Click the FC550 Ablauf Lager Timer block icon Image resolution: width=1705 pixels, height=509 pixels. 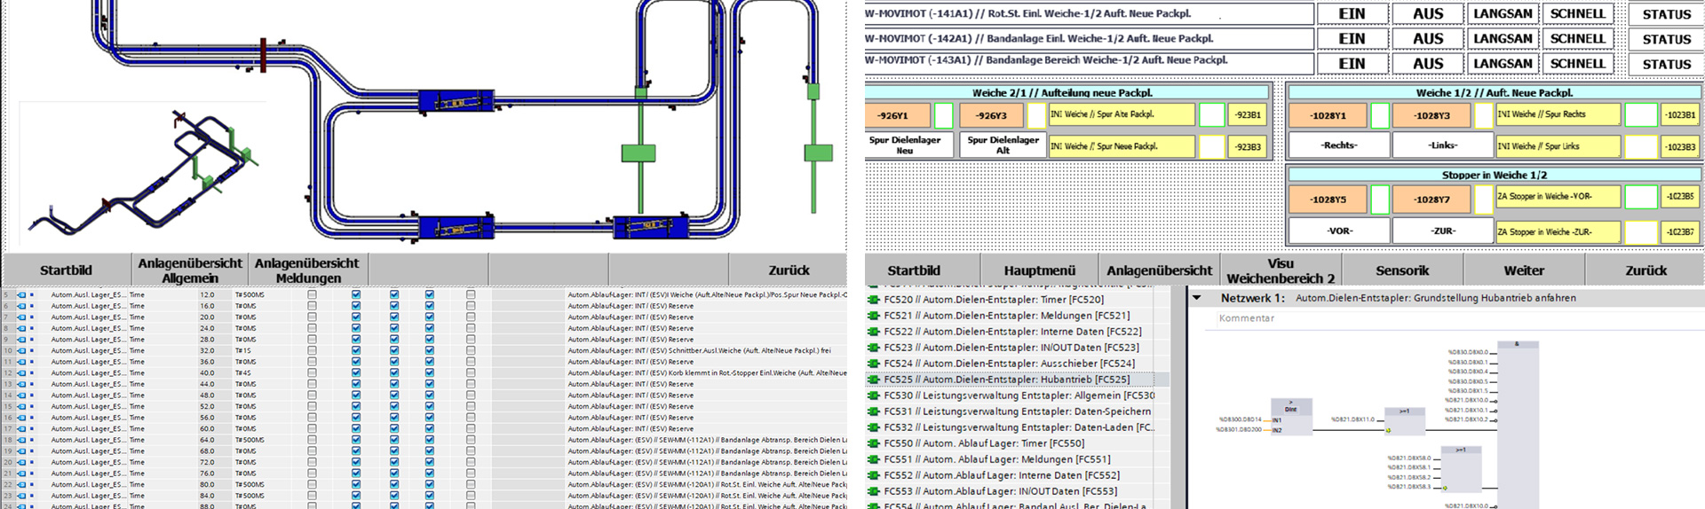[x=873, y=443]
